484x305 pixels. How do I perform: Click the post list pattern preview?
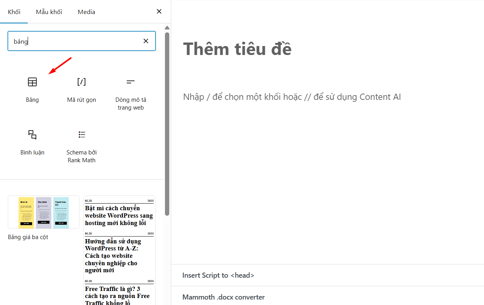pyautogui.click(x=119, y=242)
